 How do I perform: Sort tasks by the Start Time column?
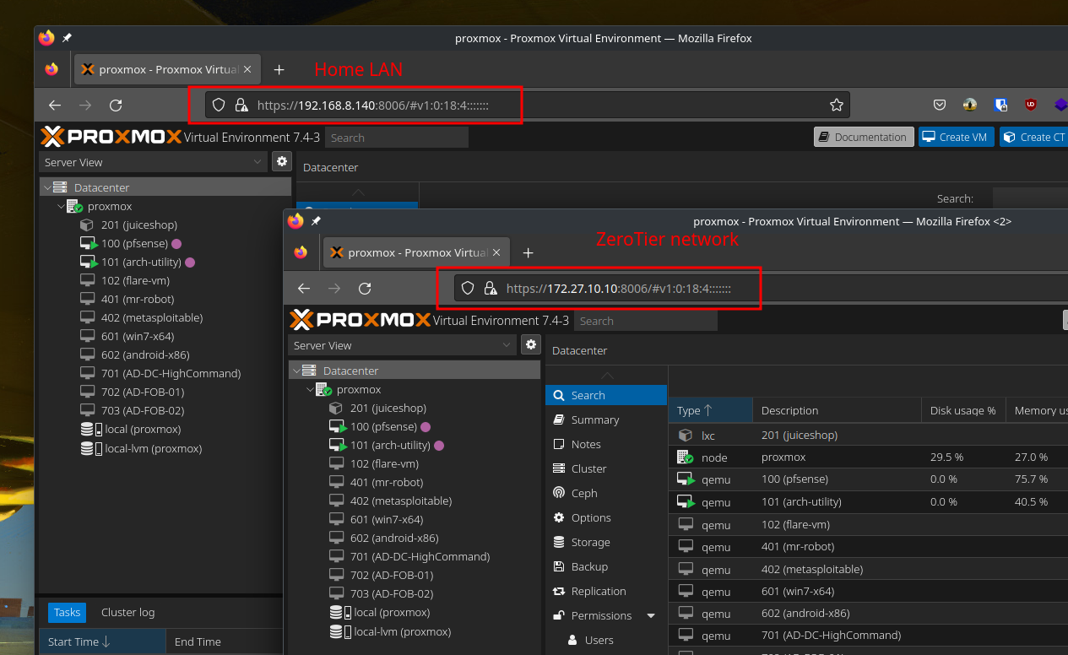[x=102, y=641]
